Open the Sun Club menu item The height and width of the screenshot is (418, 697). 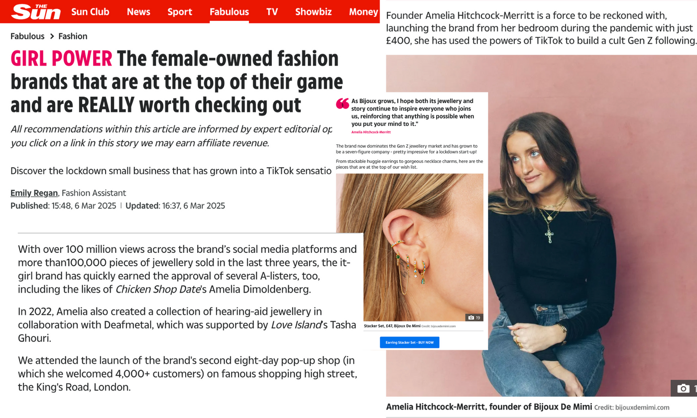click(x=90, y=11)
